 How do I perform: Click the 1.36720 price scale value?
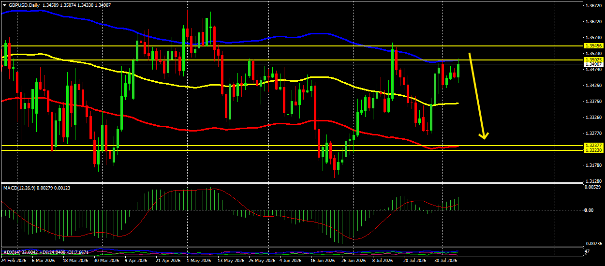coord(593,6)
